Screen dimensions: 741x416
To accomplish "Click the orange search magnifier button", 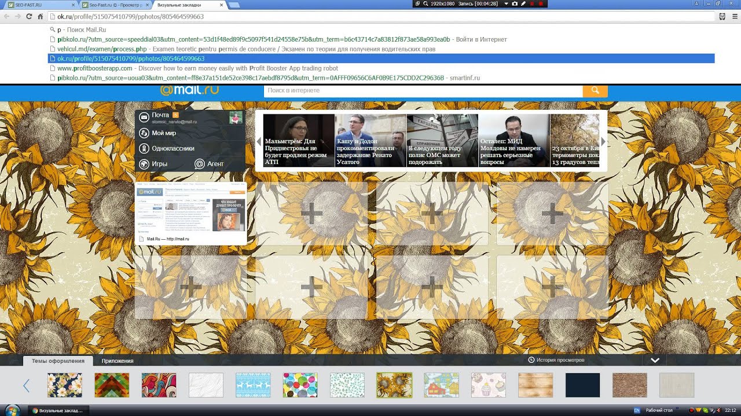I will point(595,91).
